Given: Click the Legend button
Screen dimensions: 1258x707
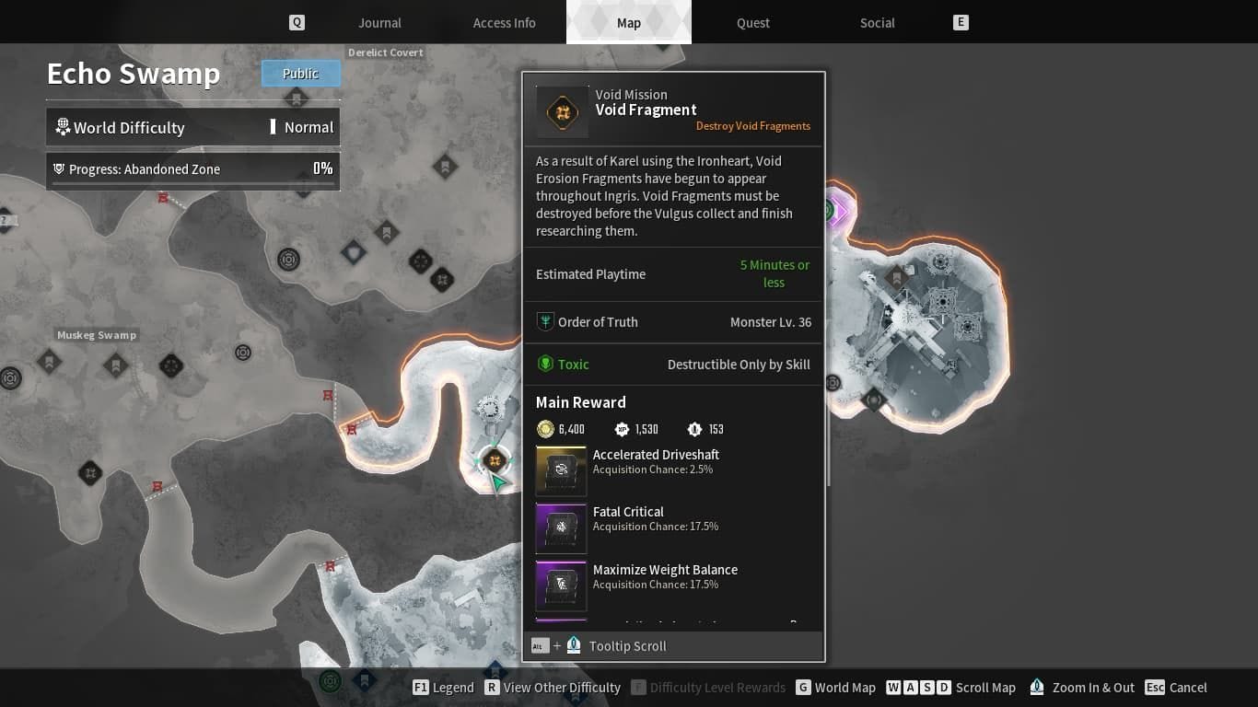Looking at the screenshot, I should 442,688.
